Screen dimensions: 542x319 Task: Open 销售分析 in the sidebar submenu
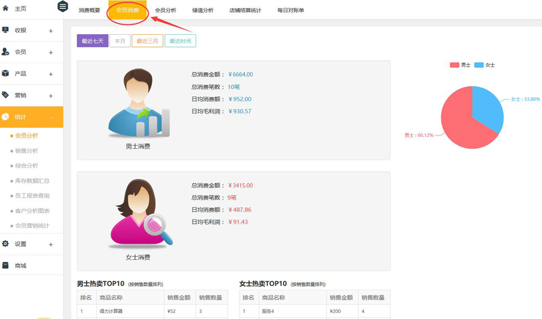point(26,151)
